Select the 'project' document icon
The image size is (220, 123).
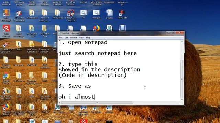109,14
